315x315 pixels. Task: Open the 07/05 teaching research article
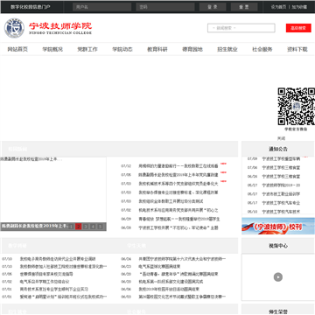[46, 274]
